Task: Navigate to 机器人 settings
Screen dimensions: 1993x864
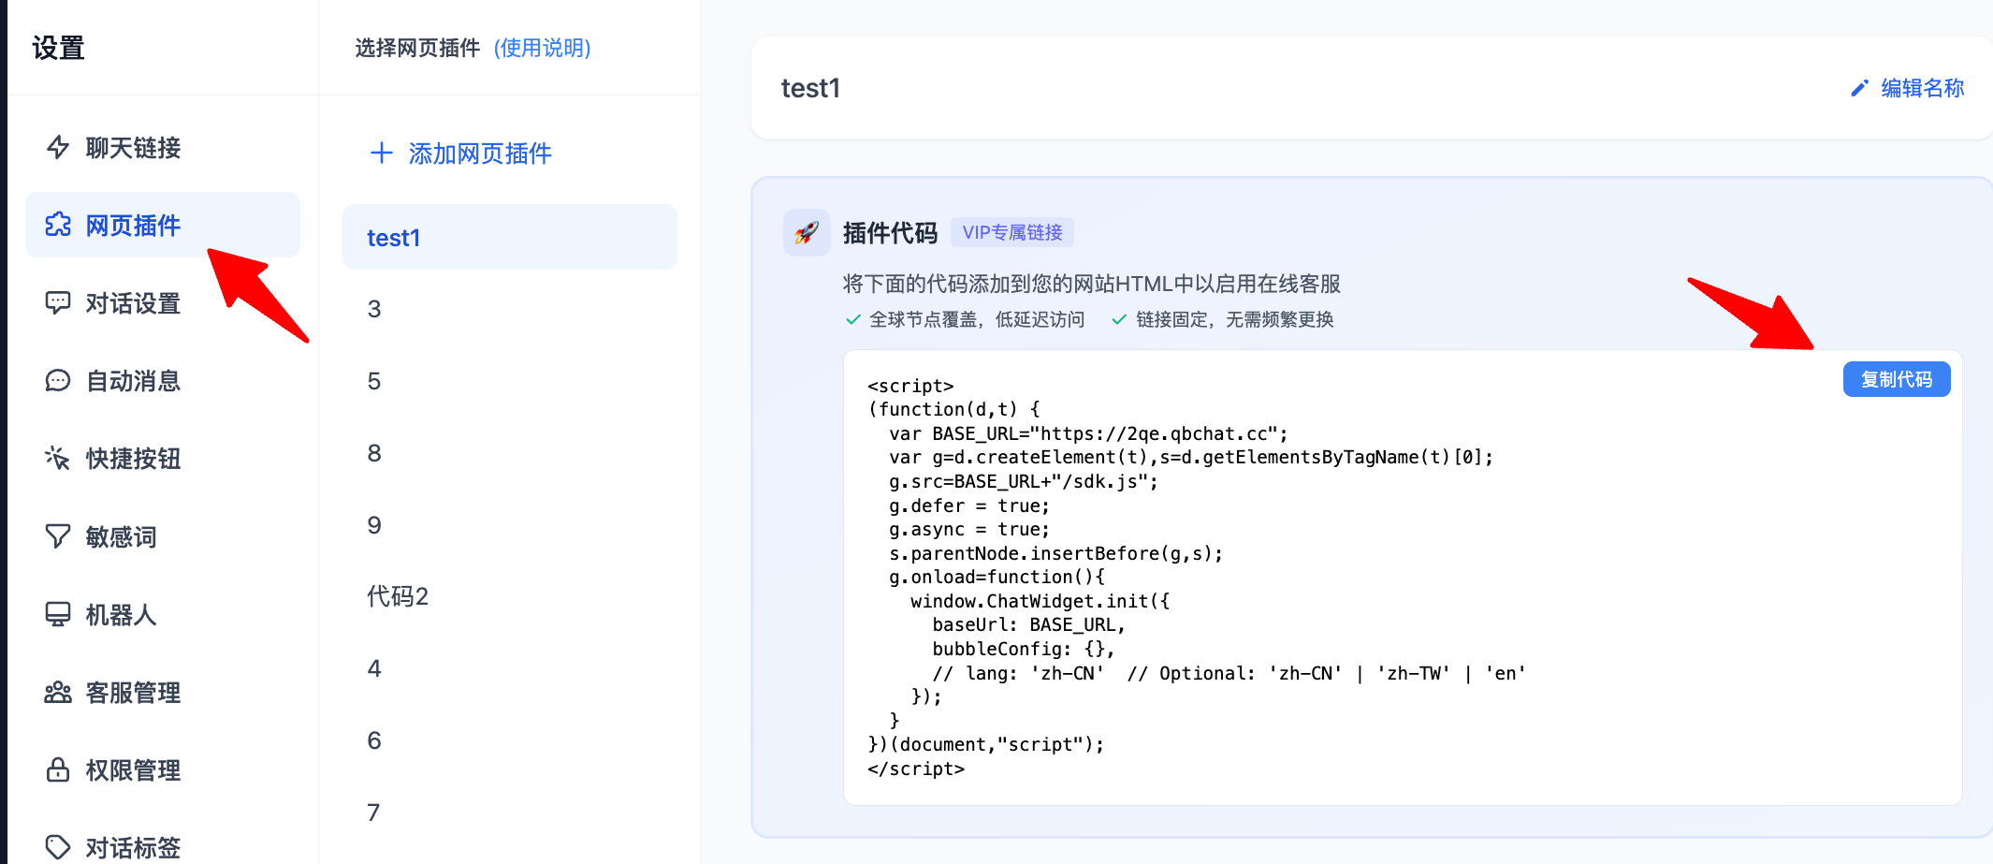Action: (x=163, y=614)
